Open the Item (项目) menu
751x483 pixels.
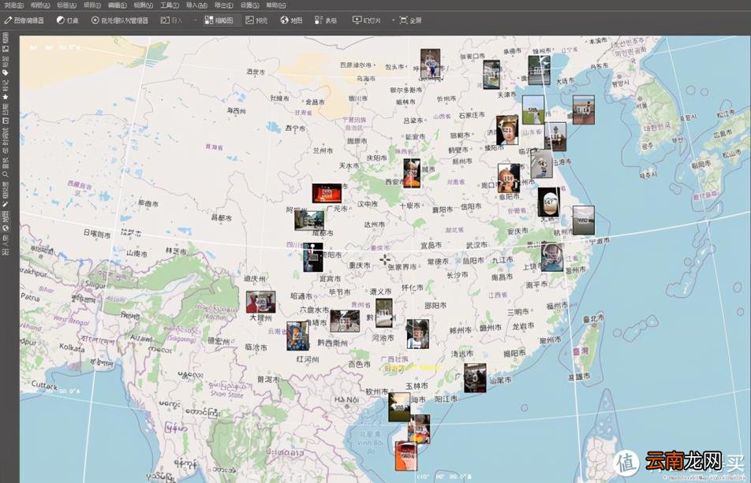pyautogui.click(x=92, y=6)
